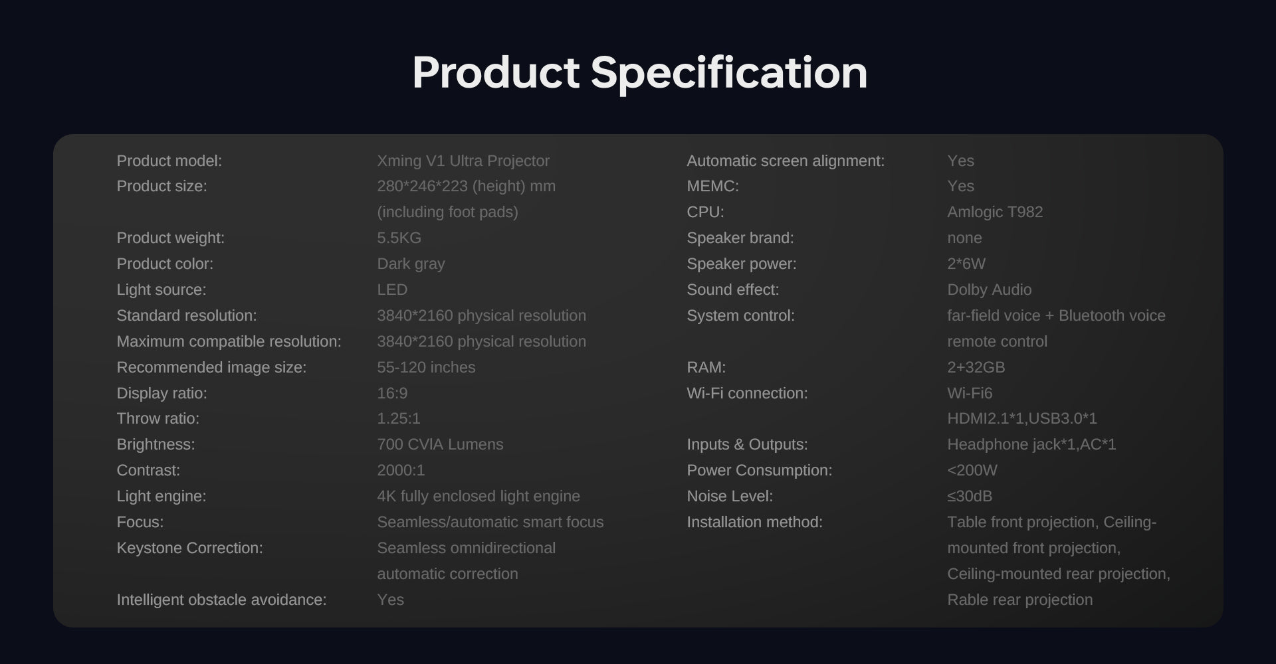The height and width of the screenshot is (664, 1276).
Task: Select the Light source label
Action: coord(161,290)
